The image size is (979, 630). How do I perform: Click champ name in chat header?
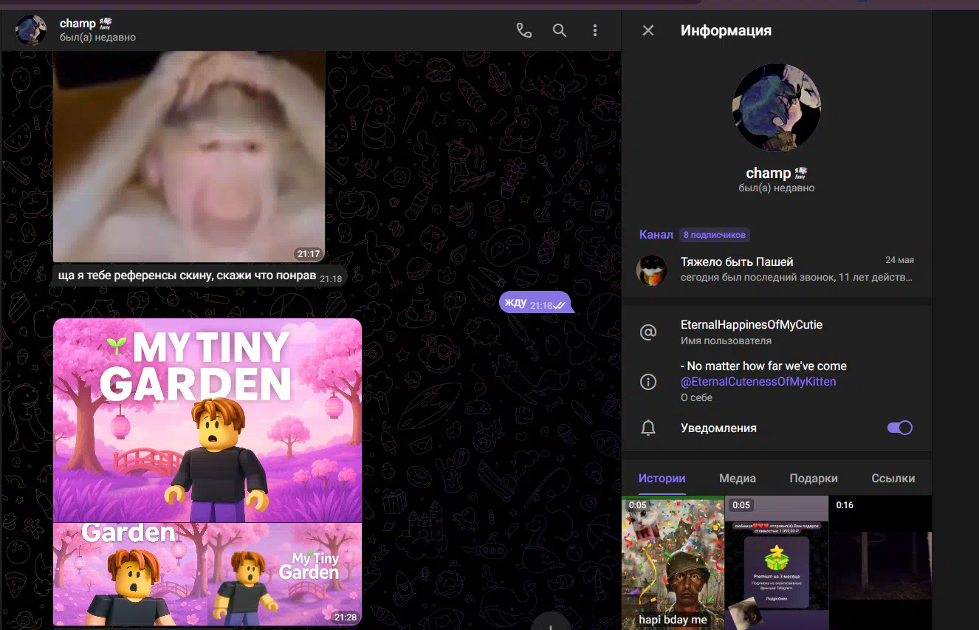point(78,24)
